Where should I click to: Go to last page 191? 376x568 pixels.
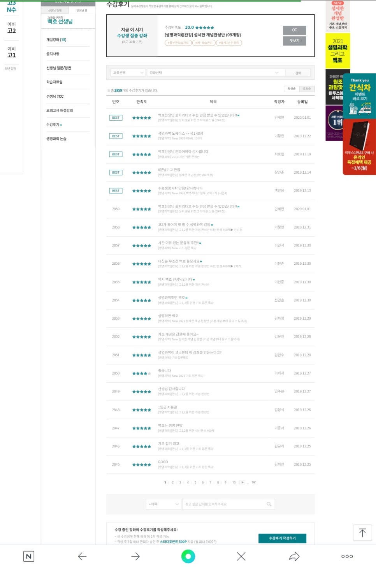[x=254, y=482]
